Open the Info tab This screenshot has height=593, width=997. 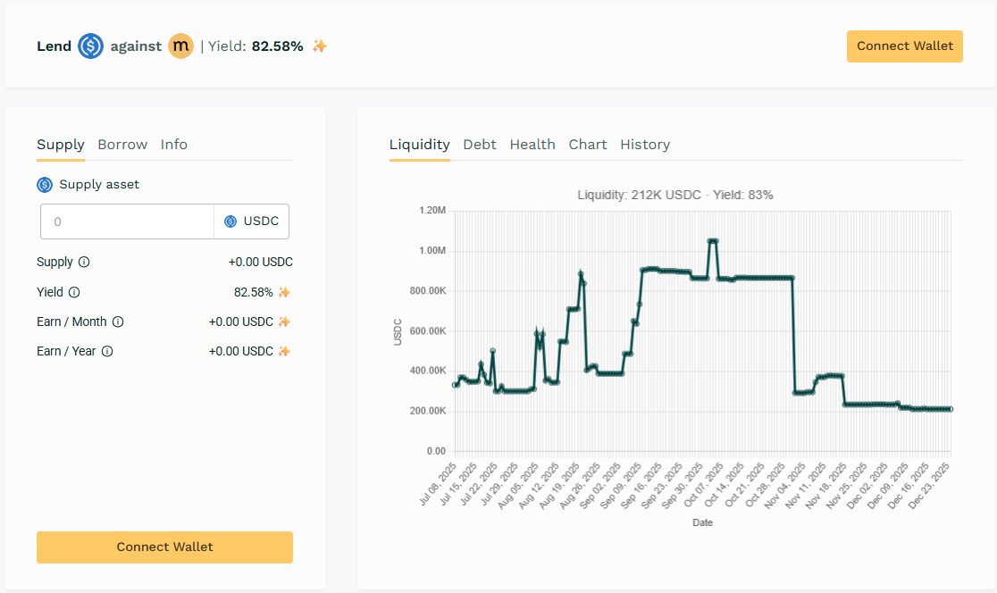pos(174,145)
